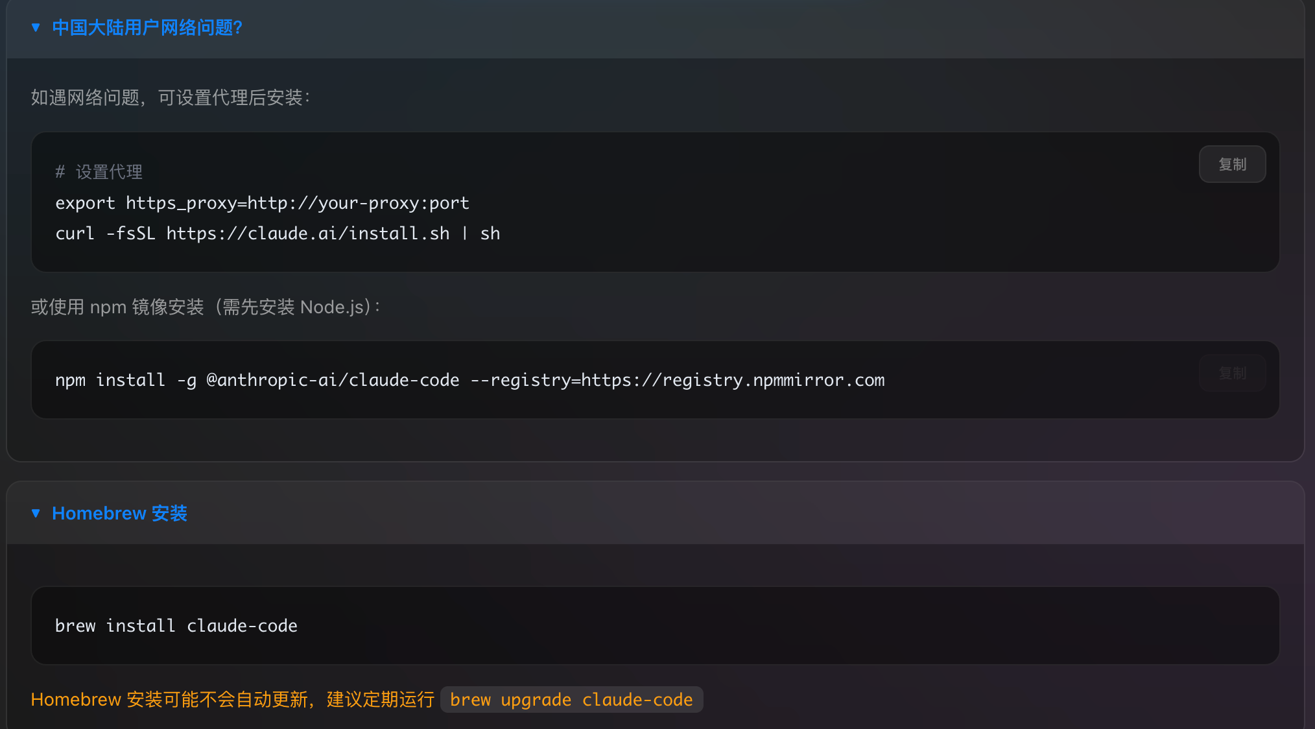Screen dimensions: 1315x729
Task: Copy the proxy setup code block
Action: pyautogui.click(x=1232, y=164)
